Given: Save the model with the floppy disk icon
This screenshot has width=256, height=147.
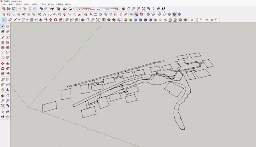Looking at the screenshot, I should click(14, 9).
